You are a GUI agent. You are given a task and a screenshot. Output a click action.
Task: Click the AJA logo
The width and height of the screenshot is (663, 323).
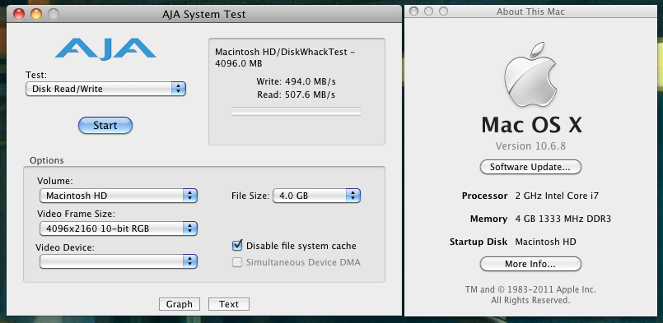[105, 48]
